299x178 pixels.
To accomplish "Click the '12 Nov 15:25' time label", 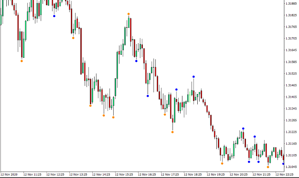I will click(x=124, y=174).
